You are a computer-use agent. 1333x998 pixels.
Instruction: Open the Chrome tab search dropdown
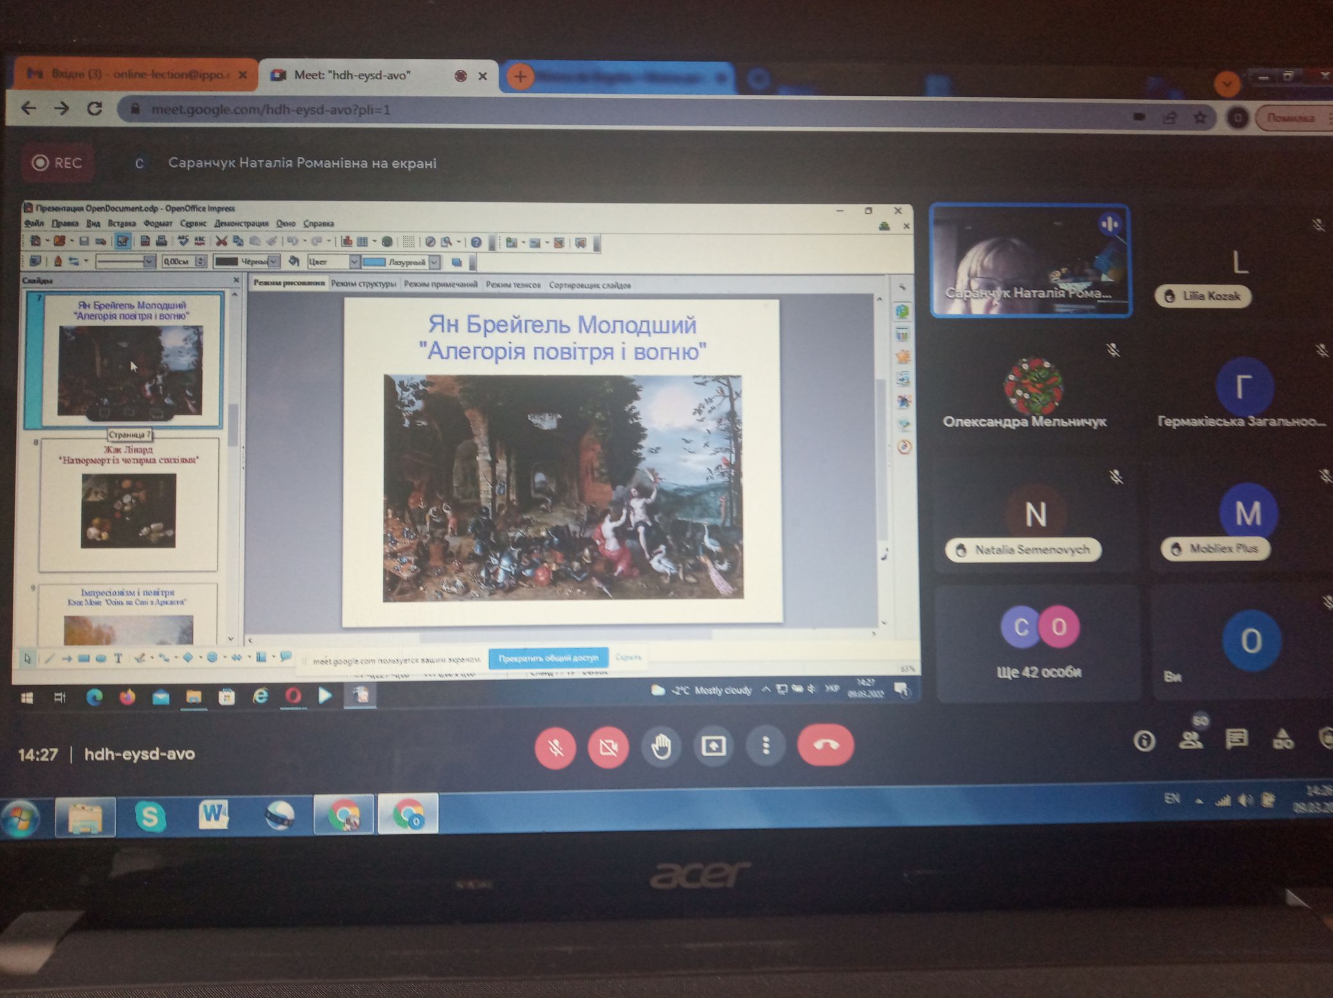pos(1226,84)
